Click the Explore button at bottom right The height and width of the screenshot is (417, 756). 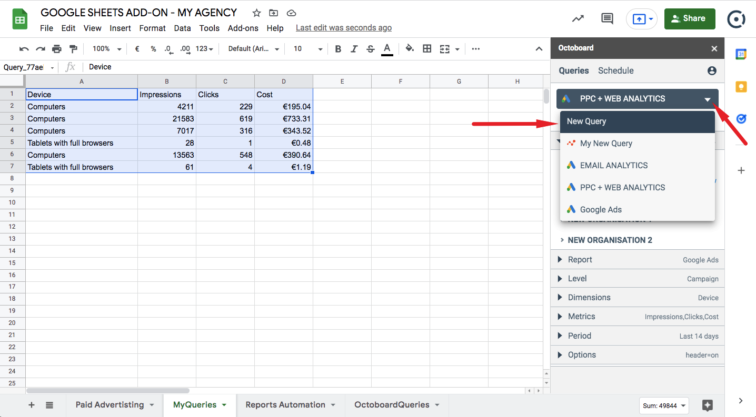pos(708,405)
